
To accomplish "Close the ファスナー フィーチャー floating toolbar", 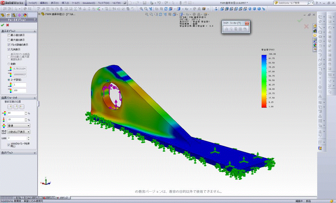I will [247, 23].
